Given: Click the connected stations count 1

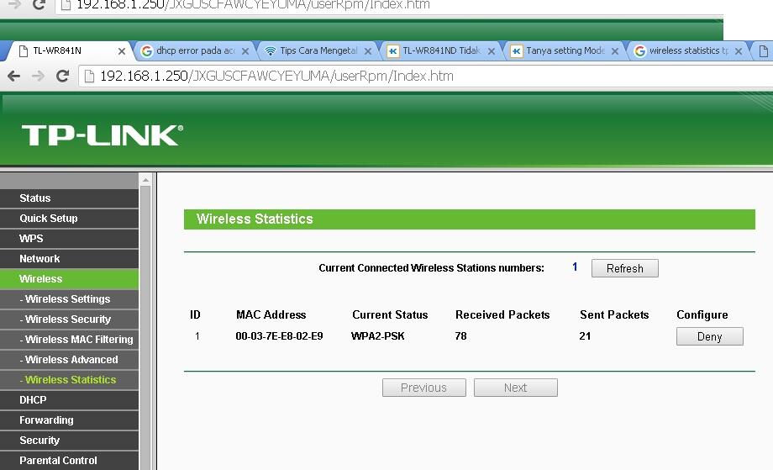Looking at the screenshot, I should click(575, 267).
